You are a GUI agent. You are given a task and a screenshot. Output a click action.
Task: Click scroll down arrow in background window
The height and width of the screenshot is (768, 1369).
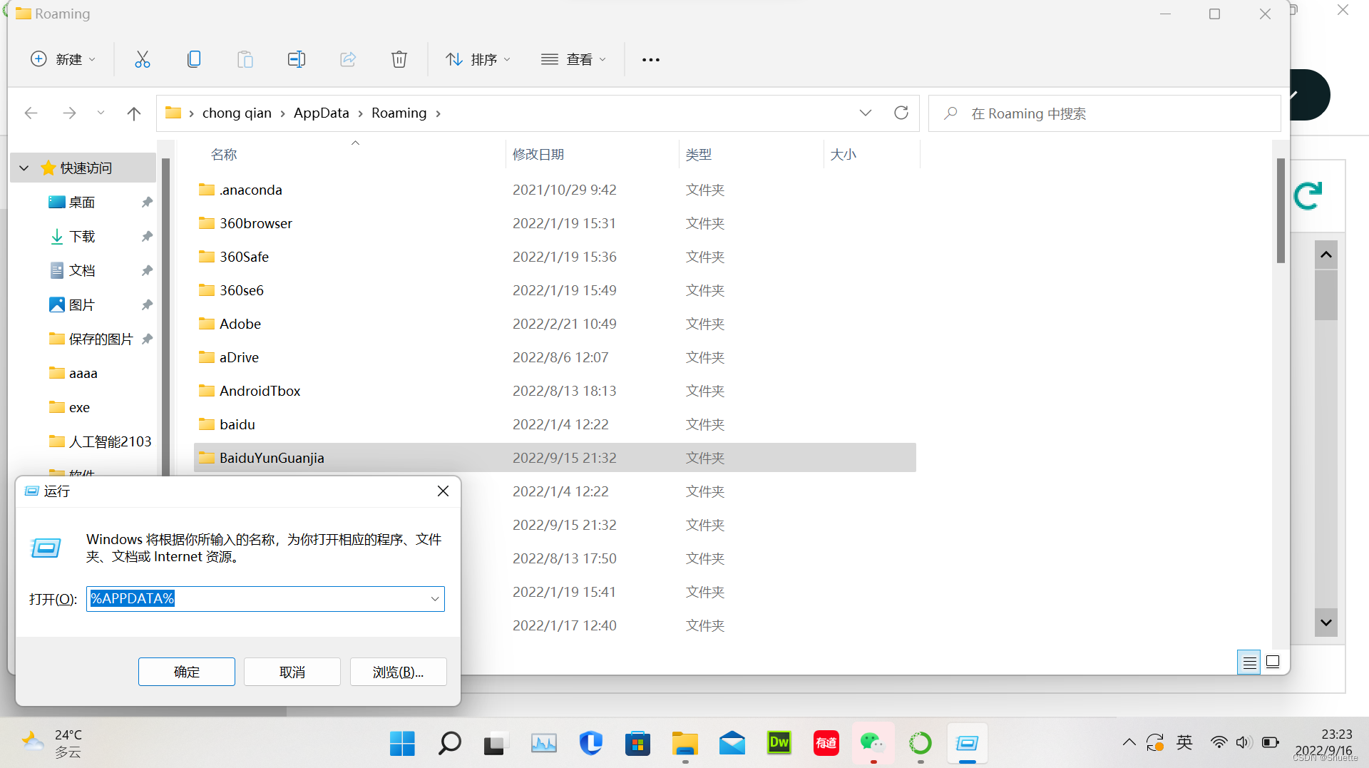click(x=1326, y=623)
